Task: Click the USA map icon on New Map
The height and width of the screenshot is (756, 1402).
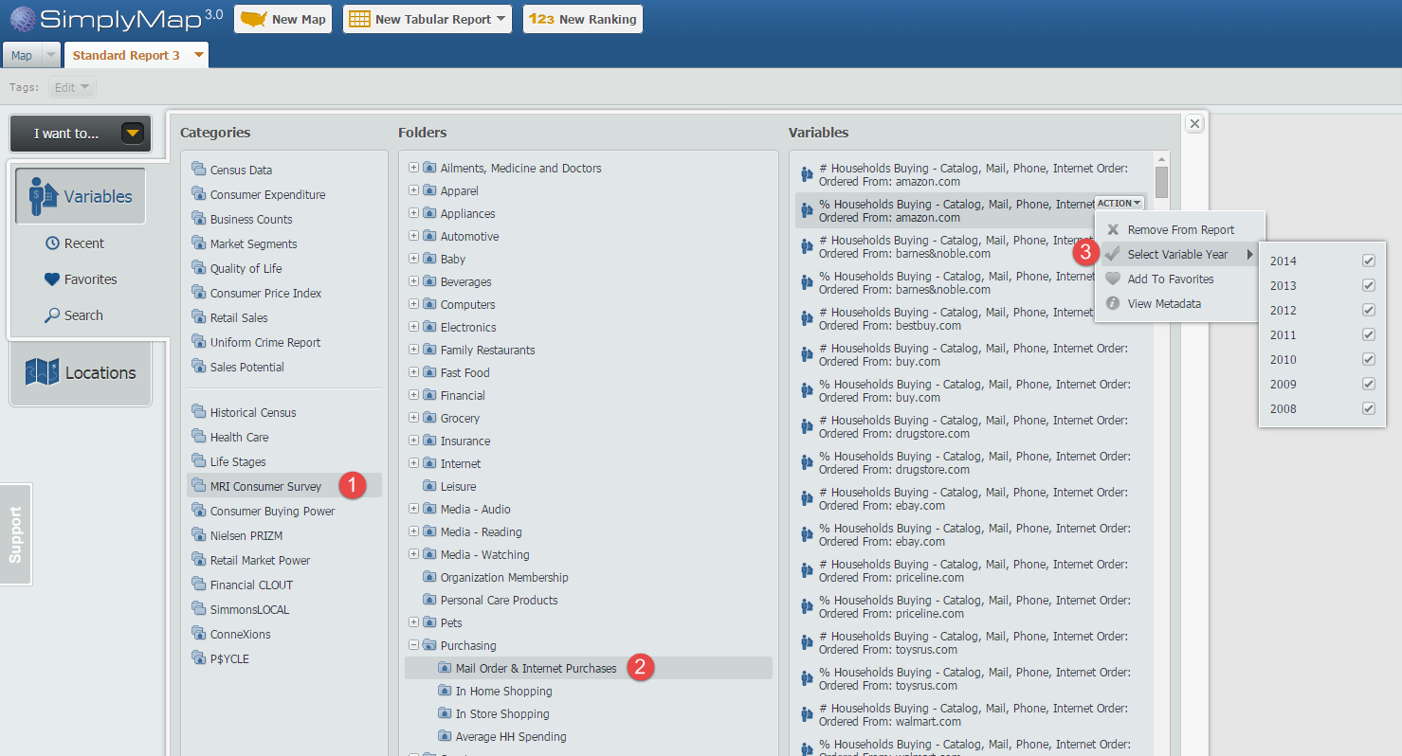Action: click(253, 19)
